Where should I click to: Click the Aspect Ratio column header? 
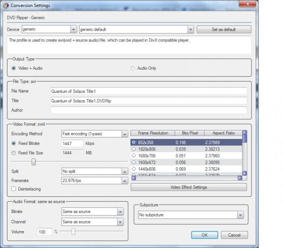(223, 133)
